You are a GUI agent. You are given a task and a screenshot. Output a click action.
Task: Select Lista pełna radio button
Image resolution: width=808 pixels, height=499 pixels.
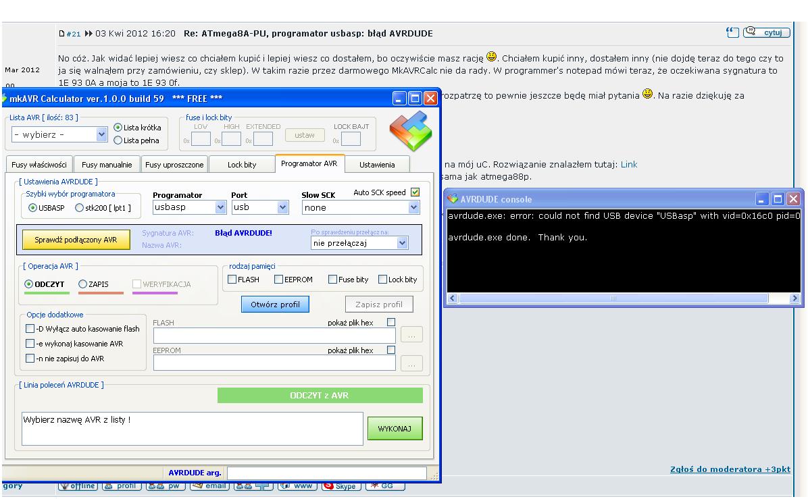[118, 140]
